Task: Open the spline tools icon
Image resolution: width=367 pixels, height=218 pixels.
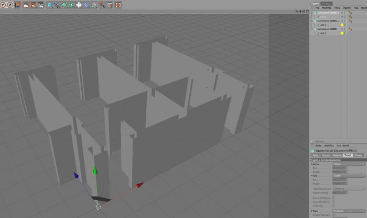Action: click(57, 5)
